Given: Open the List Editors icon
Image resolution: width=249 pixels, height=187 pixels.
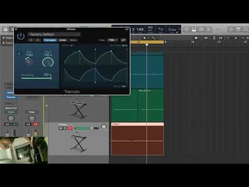Looking at the screenshot, I should point(230,30).
